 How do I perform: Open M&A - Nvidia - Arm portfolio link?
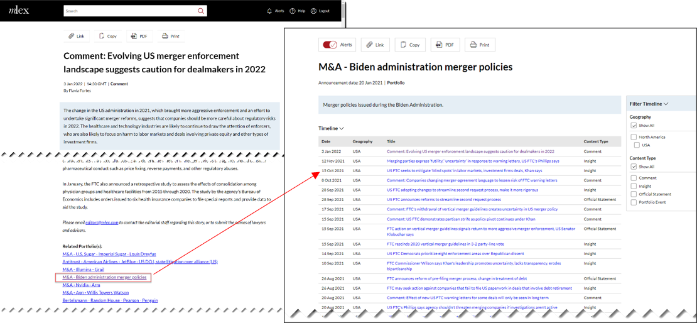click(x=82, y=285)
